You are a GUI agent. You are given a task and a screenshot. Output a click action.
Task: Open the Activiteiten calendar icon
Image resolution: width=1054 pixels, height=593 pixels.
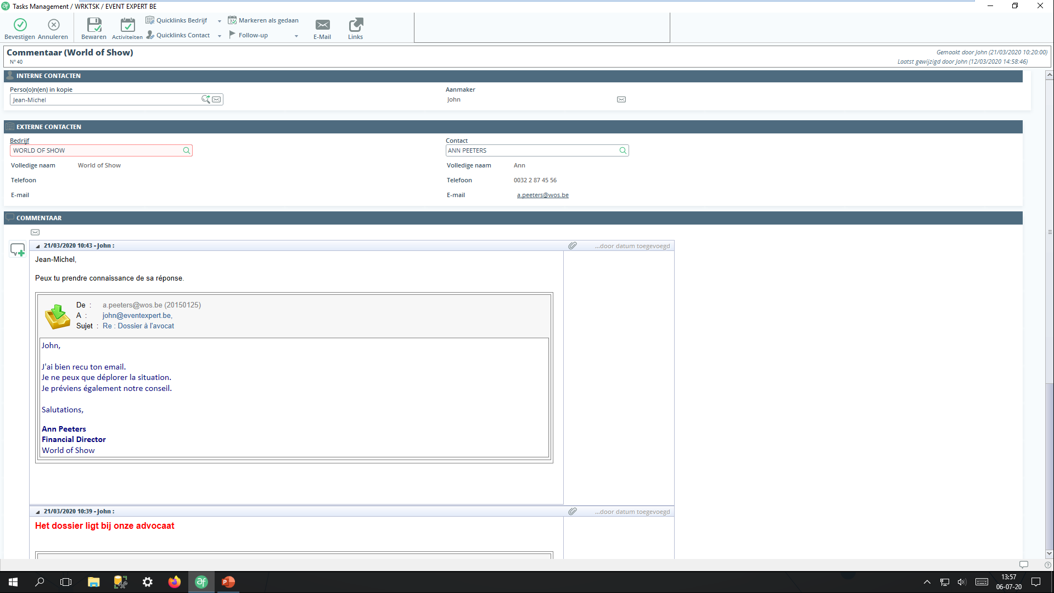[x=127, y=25]
